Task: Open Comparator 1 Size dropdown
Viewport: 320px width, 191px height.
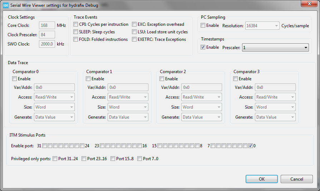Action: (x=128, y=107)
